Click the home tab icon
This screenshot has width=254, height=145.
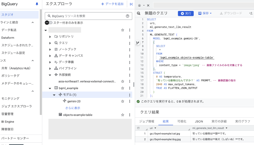point(139,5)
